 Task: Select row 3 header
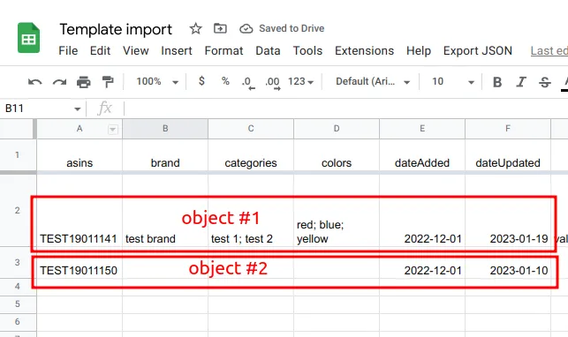[17, 263]
